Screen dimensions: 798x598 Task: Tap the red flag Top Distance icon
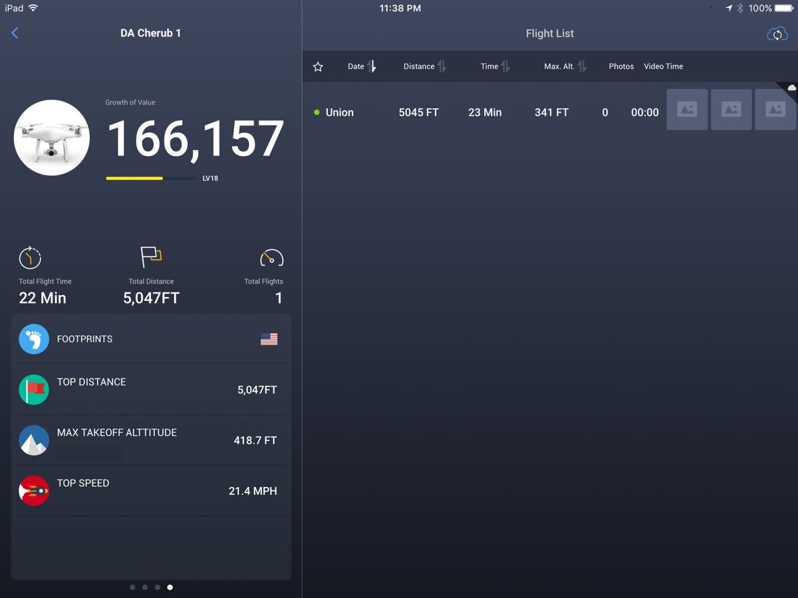[34, 389]
